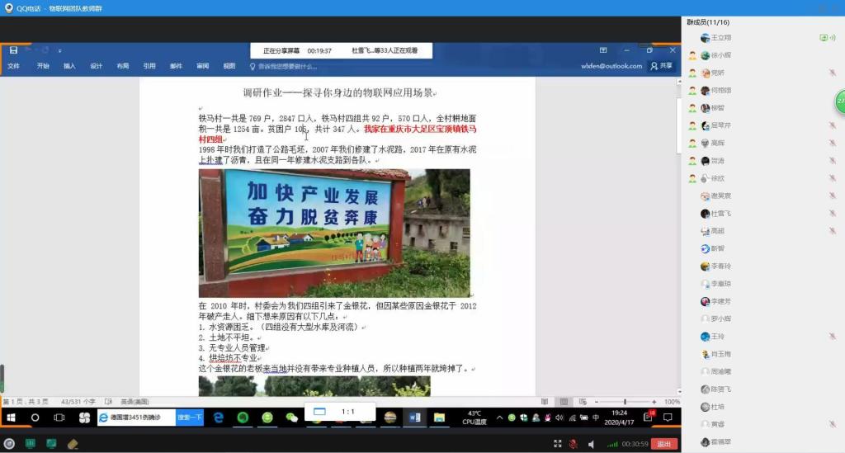Image resolution: width=845 pixels, height=453 pixels.
Task: Click the muted mic icon beside 党妍
Action: click(832, 73)
